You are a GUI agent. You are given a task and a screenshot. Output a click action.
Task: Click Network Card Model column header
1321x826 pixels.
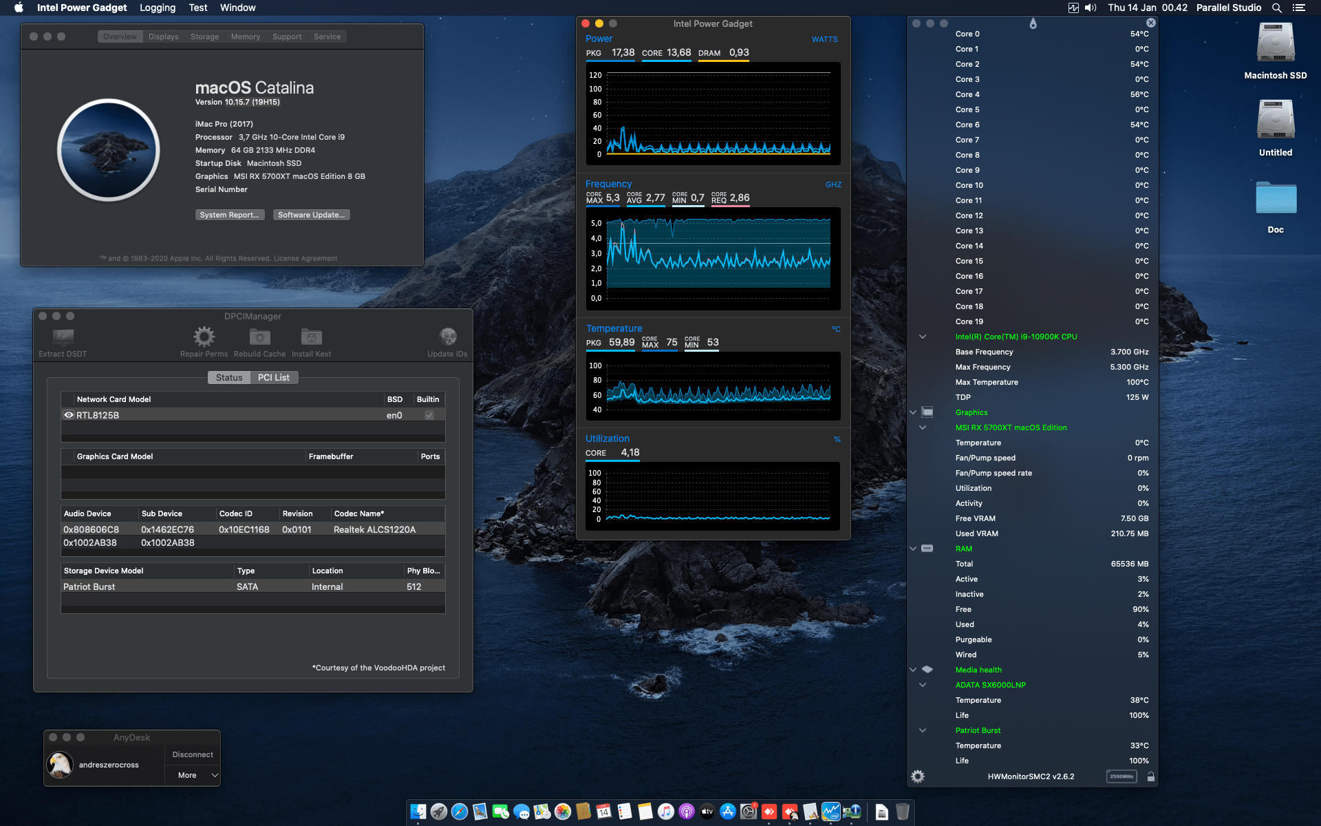point(227,399)
